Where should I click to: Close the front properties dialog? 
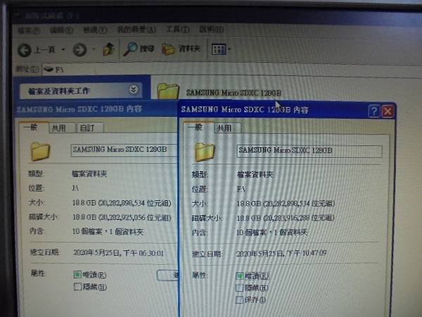point(388,111)
